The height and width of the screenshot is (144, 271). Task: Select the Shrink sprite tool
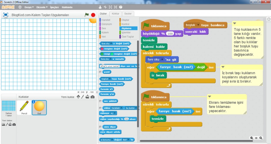tap(115, 7)
